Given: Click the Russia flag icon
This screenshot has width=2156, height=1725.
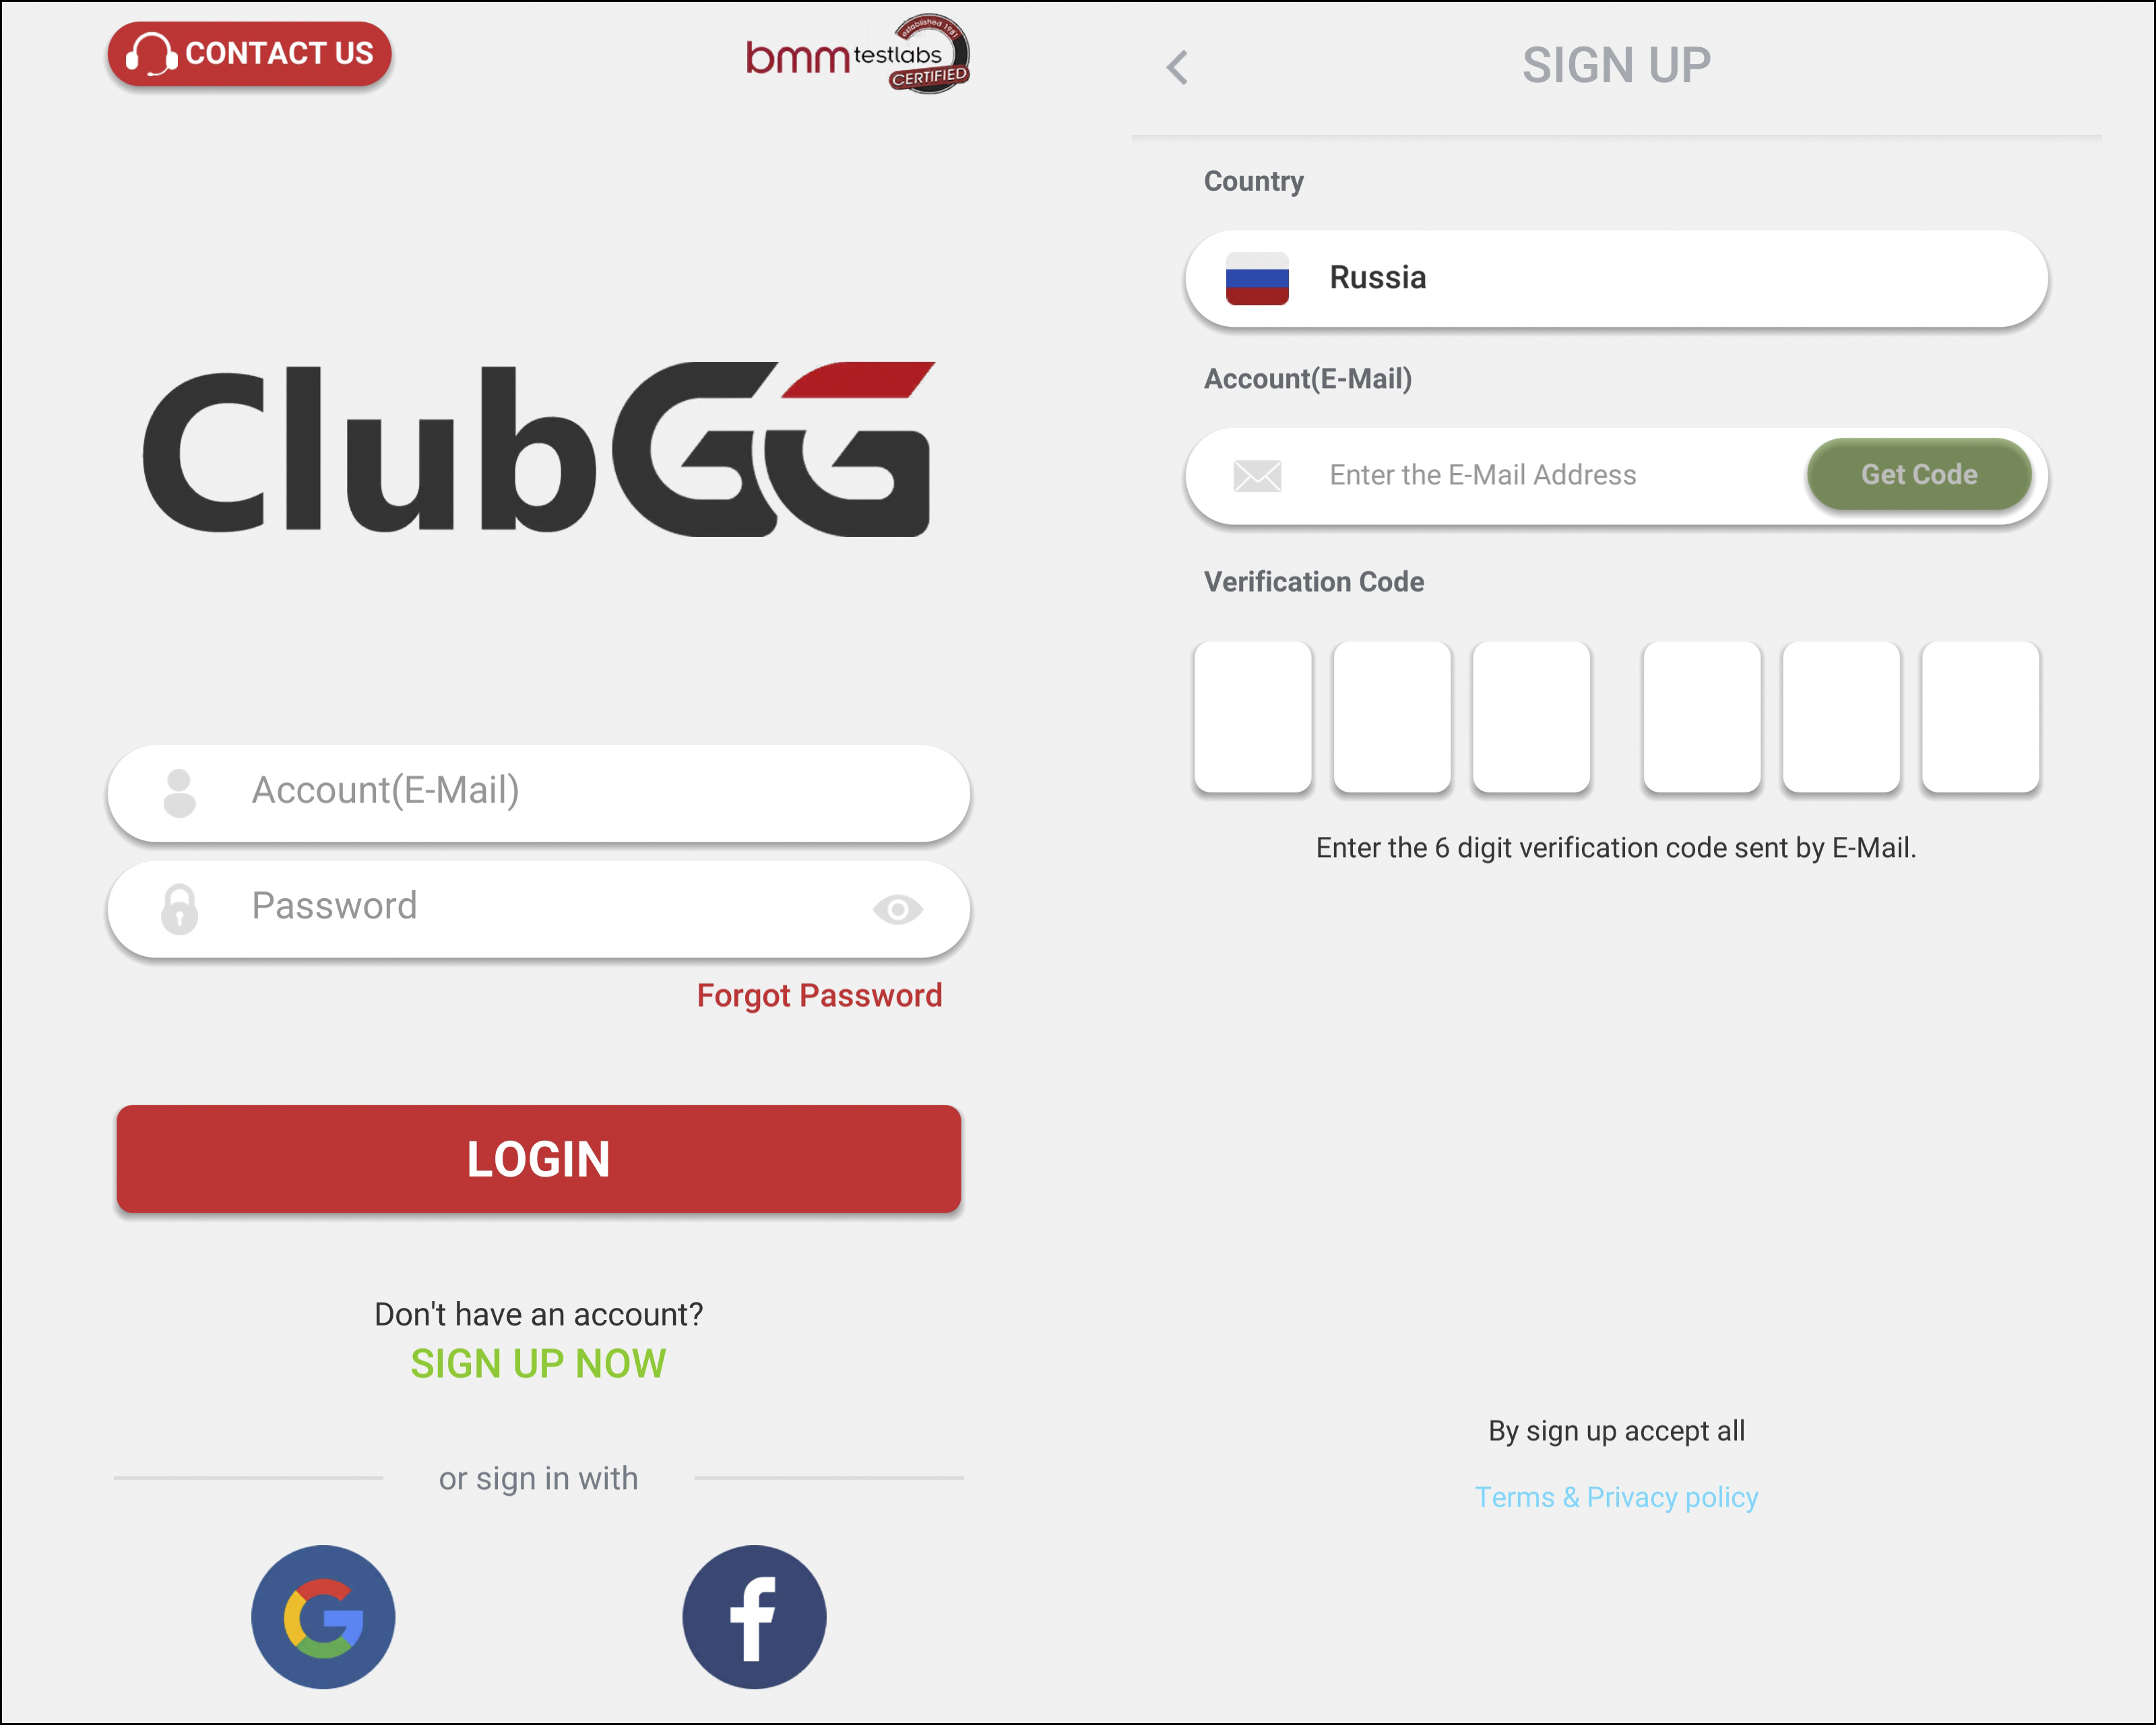Looking at the screenshot, I should [x=1257, y=279].
